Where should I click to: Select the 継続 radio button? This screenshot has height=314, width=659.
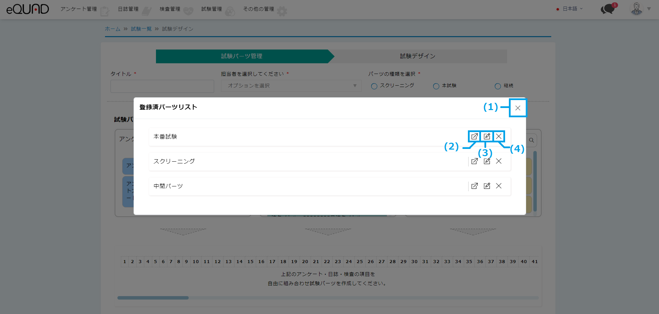(498, 86)
